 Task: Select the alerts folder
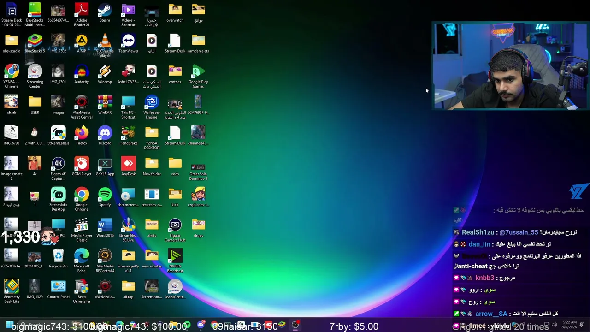point(152,228)
